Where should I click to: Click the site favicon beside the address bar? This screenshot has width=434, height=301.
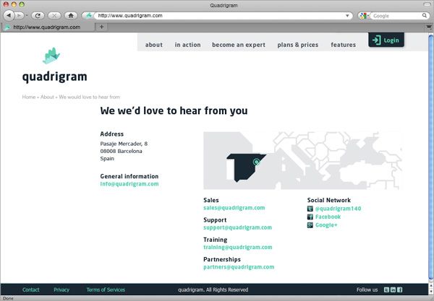pos(88,15)
